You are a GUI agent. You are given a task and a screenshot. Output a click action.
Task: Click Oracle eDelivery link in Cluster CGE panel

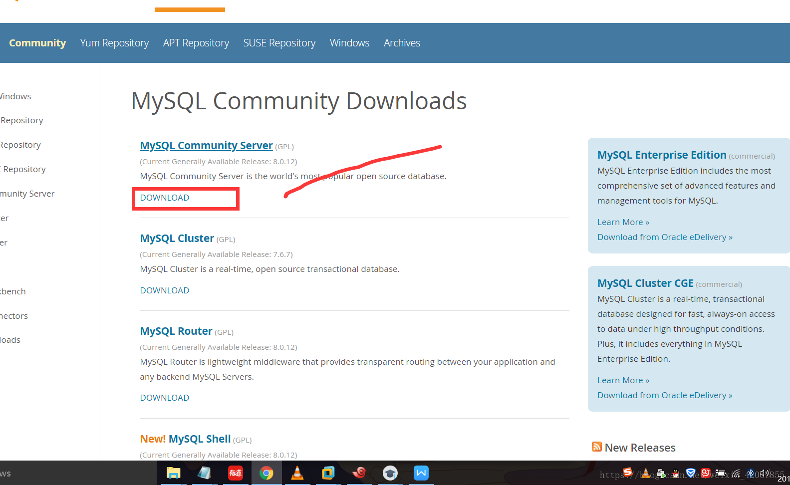pyautogui.click(x=665, y=395)
